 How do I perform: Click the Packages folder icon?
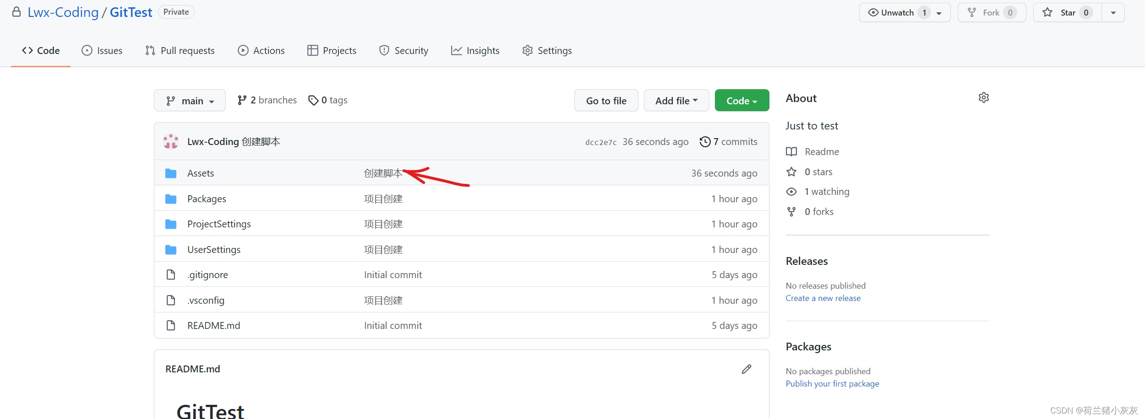[x=171, y=199]
